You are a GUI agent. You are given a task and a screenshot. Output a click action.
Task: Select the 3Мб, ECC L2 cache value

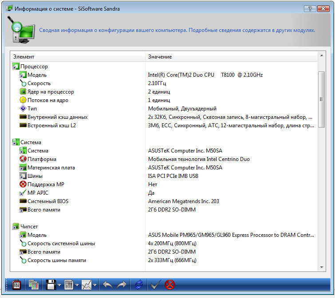pyautogui.click(x=231, y=125)
